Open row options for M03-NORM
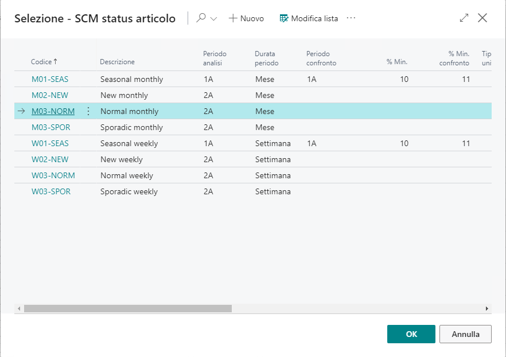 pyautogui.click(x=88, y=111)
